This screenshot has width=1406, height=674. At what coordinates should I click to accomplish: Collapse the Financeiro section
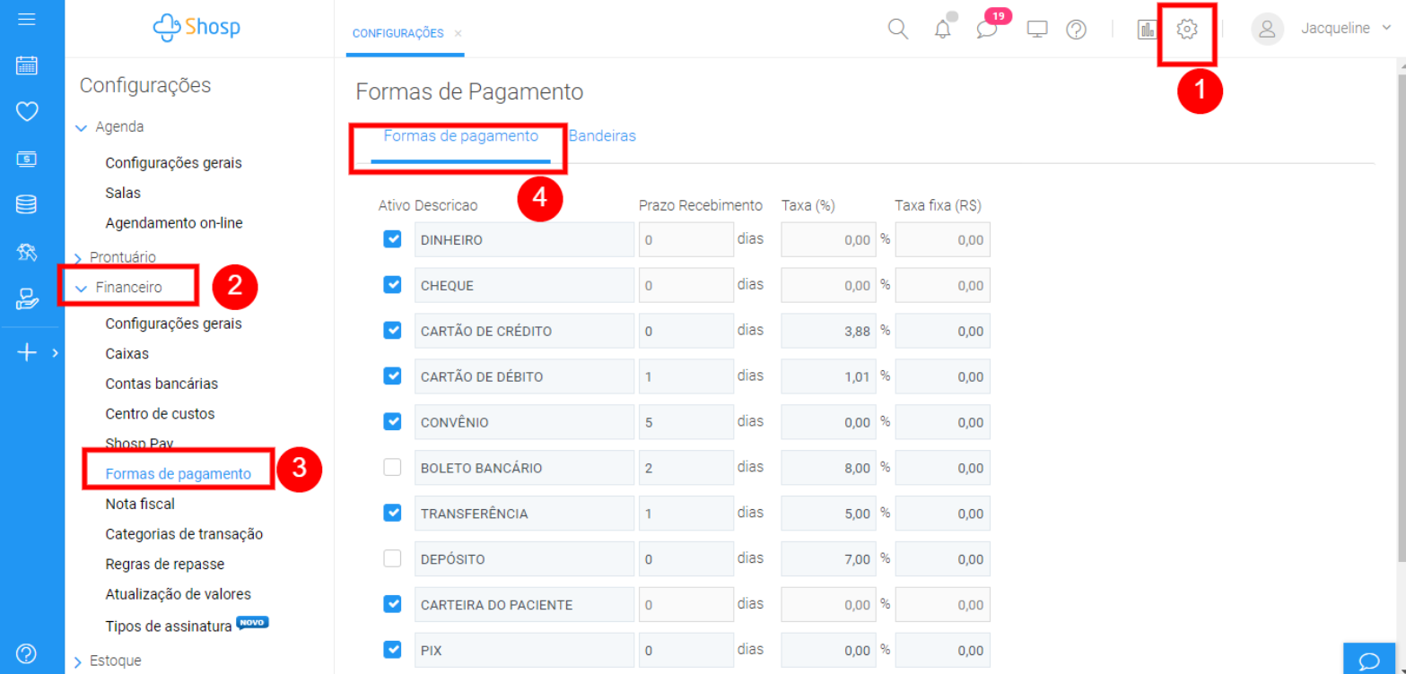(128, 288)
